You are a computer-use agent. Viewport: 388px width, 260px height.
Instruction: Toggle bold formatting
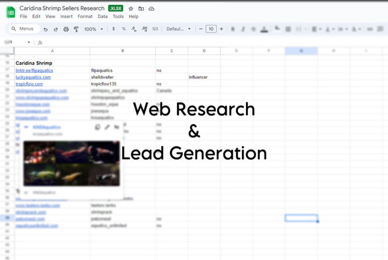point(233,29)
